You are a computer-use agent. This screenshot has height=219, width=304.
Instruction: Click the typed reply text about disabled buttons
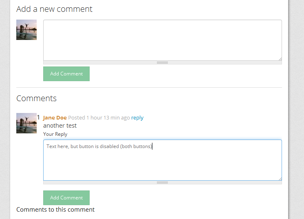coord(99,146)
